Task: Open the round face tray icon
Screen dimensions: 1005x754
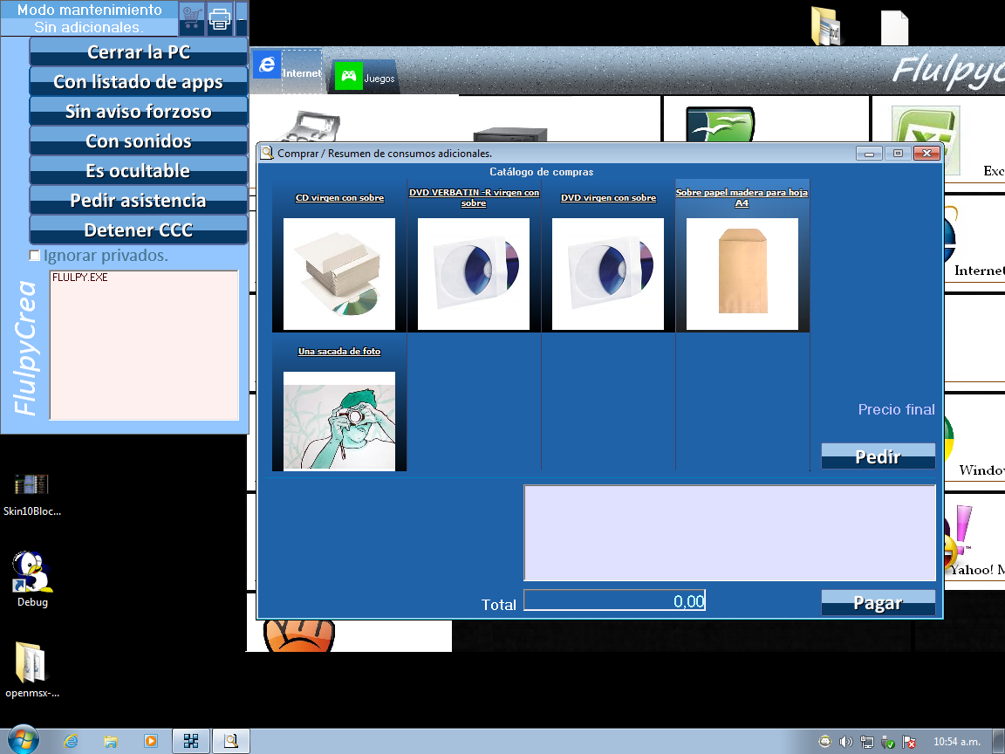Action: tap(825, 742)
